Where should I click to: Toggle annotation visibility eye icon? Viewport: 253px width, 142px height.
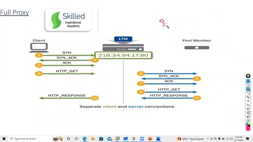248,81
